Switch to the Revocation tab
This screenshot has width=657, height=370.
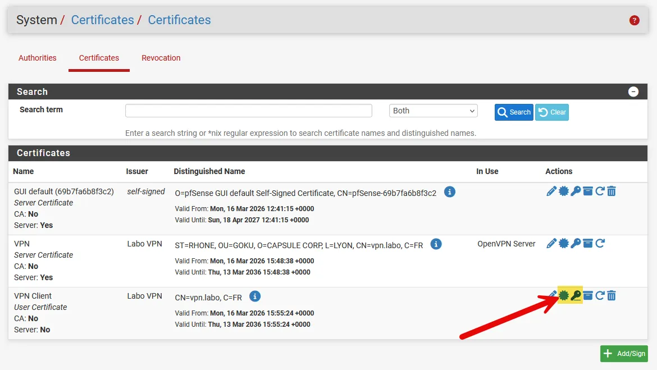click(161, 58)
